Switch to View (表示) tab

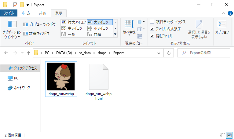pyautogui.click(x=59, y=13)
